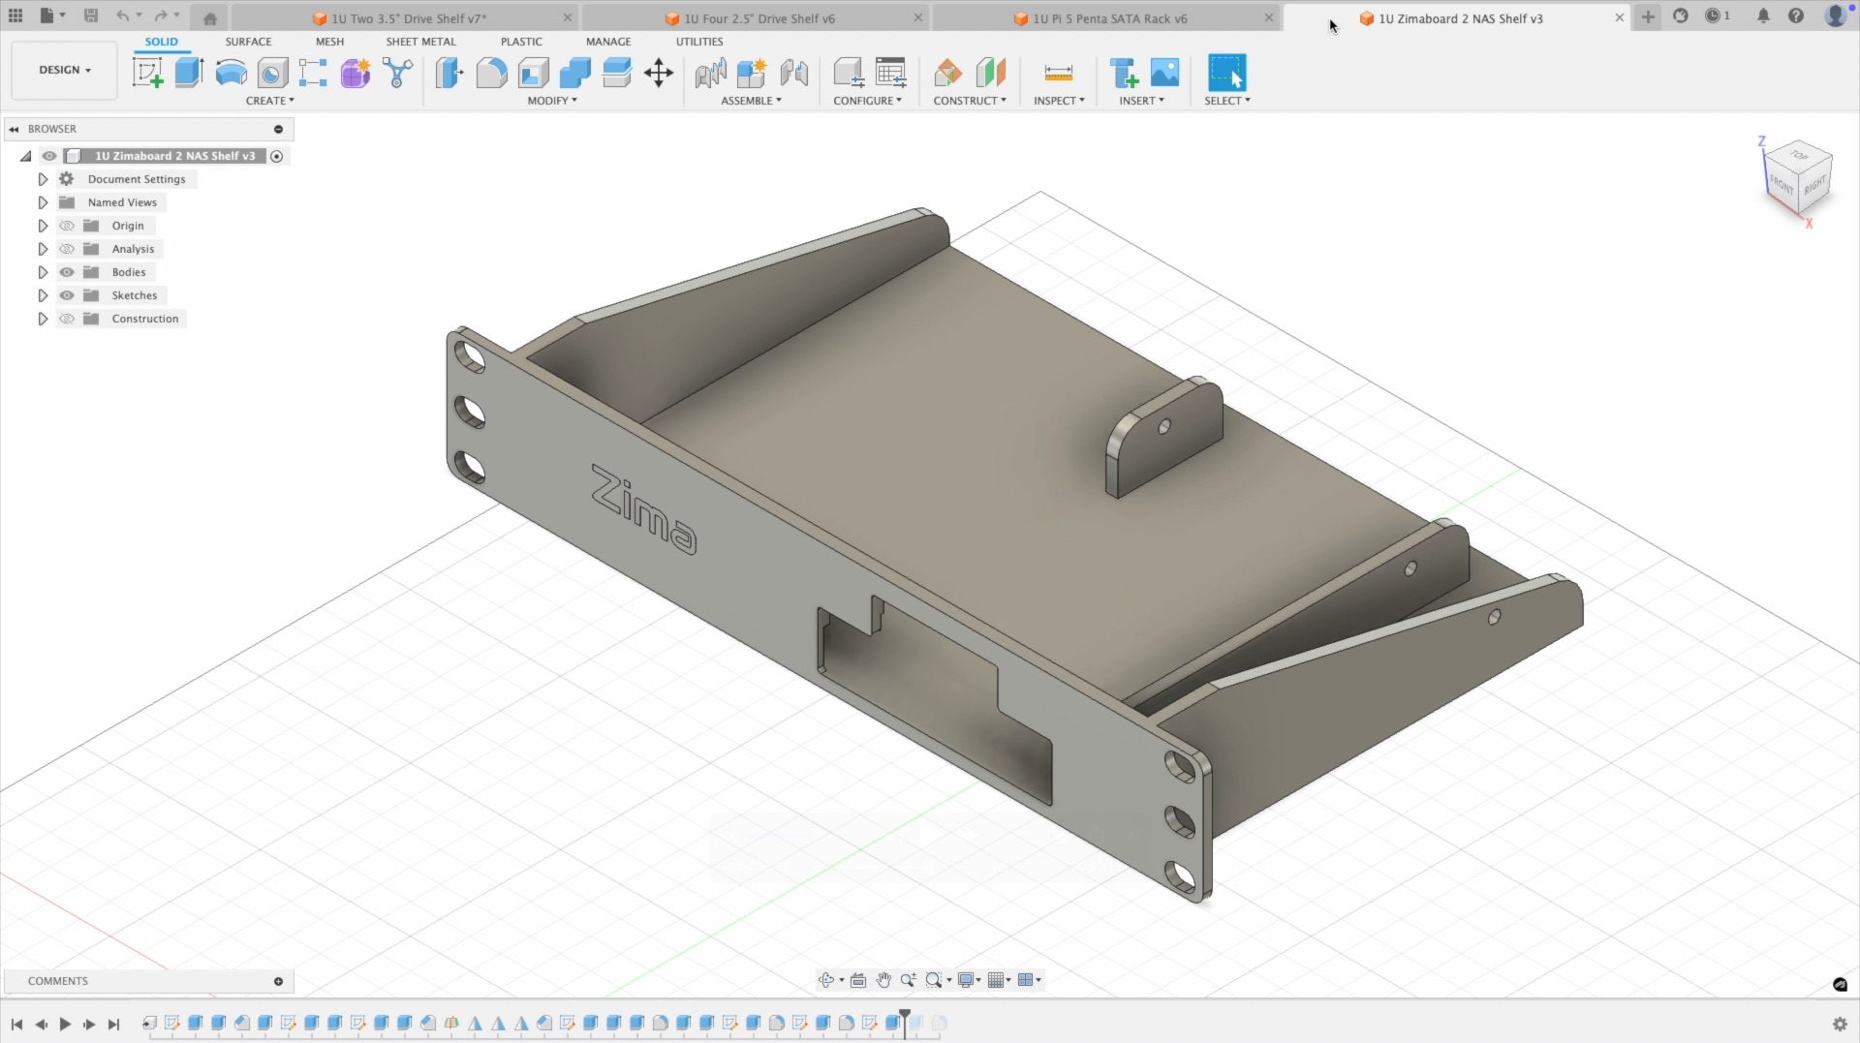Switch to the SHEET METAL tab
The image size is (1860, 1043).
point(420,42)
